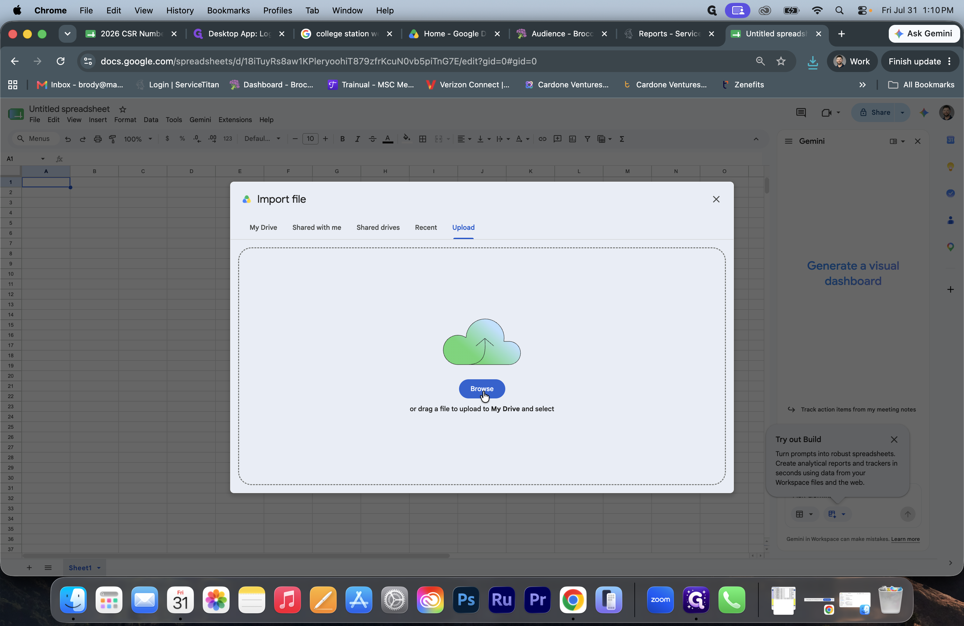The height and width of the screenshot is (626, 964).
Task: Open Photoshop from the Dock
Action: (x=466, y=600)
